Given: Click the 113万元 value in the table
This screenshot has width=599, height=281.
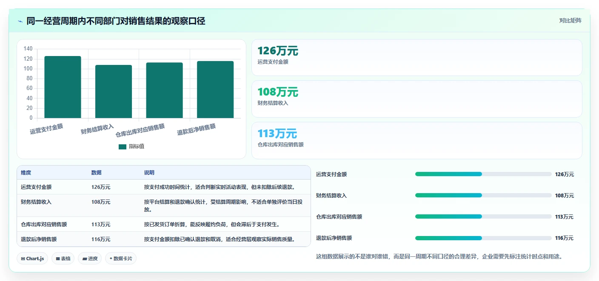Looking at the screenshot, I should (x=101, y=225).
